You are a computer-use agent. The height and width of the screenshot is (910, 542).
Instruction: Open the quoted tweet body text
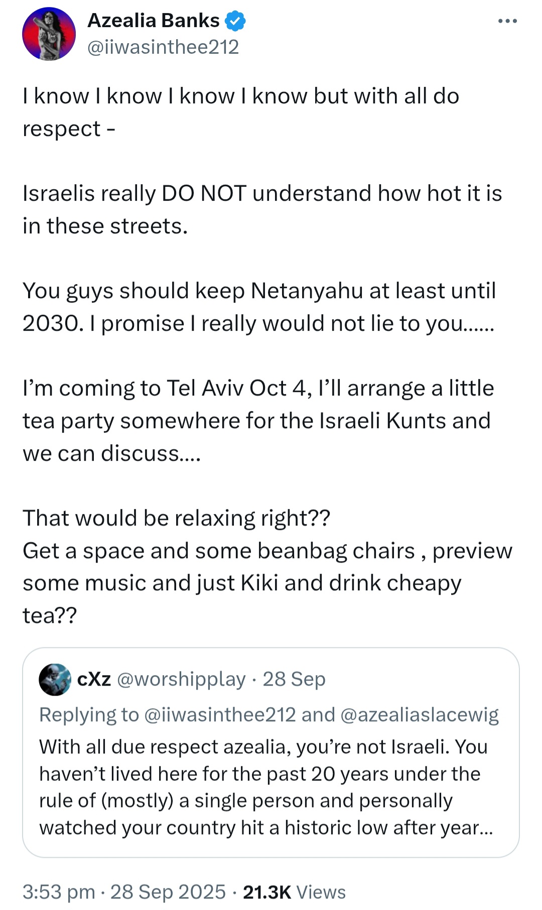coord(266,787)
